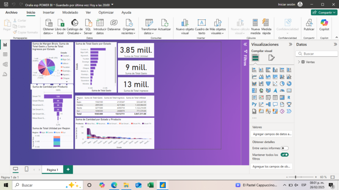Switch to table view in left sidebar
The image size is (339, 190).
click(5, 54)
